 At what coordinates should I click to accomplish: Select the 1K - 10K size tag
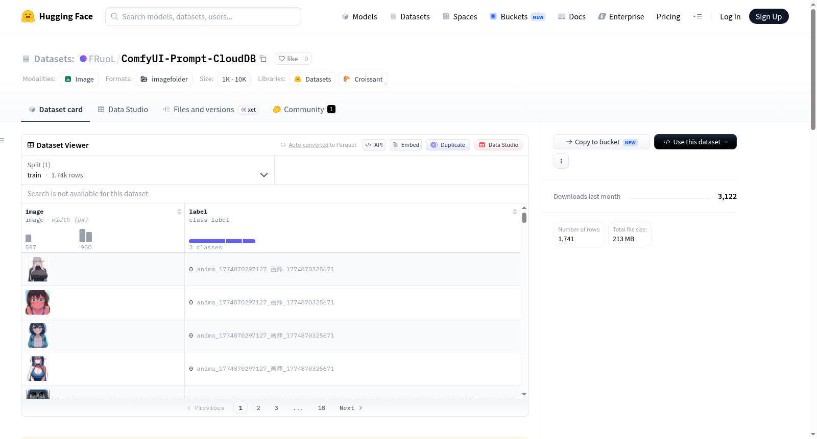point(234,79)
